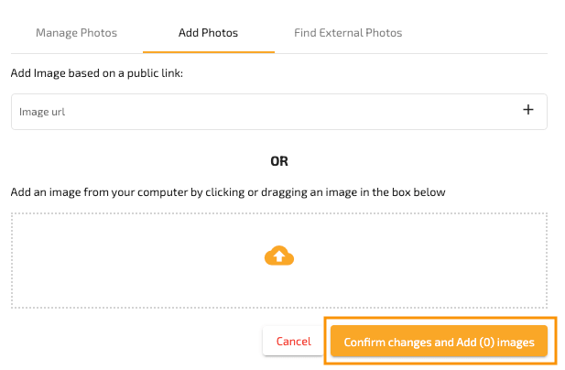Click the plus icon to add image URL
Image resolution: width=565 pixels, height=370 pixels.
pyautogui.click(x=527, y=111)
